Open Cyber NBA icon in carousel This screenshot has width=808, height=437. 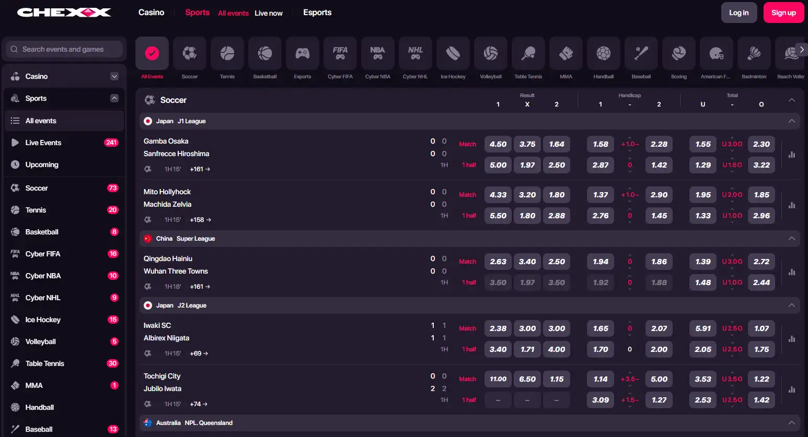tap(378, 53)
